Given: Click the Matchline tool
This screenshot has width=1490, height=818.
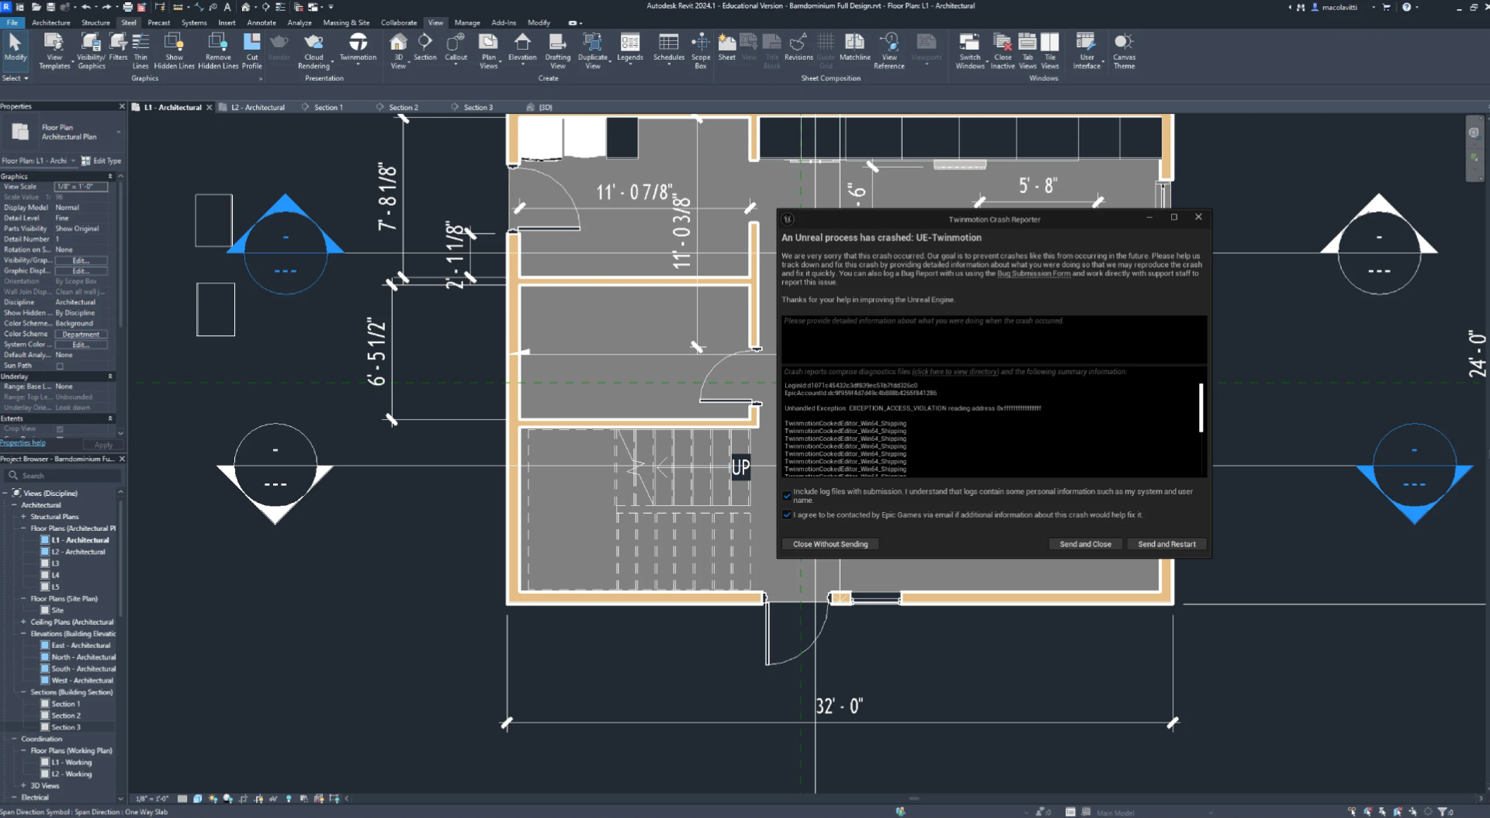Looking at the screenshot, I should pyautogui.click(x=854, y=47).
